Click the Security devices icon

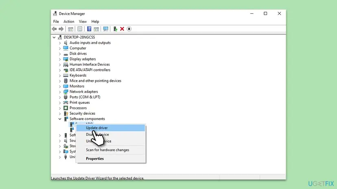tap(66, 113)
